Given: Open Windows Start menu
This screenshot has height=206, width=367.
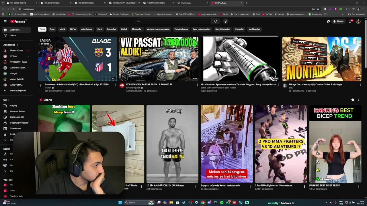Looking at the screenshot, I should [x=120, y=203].
